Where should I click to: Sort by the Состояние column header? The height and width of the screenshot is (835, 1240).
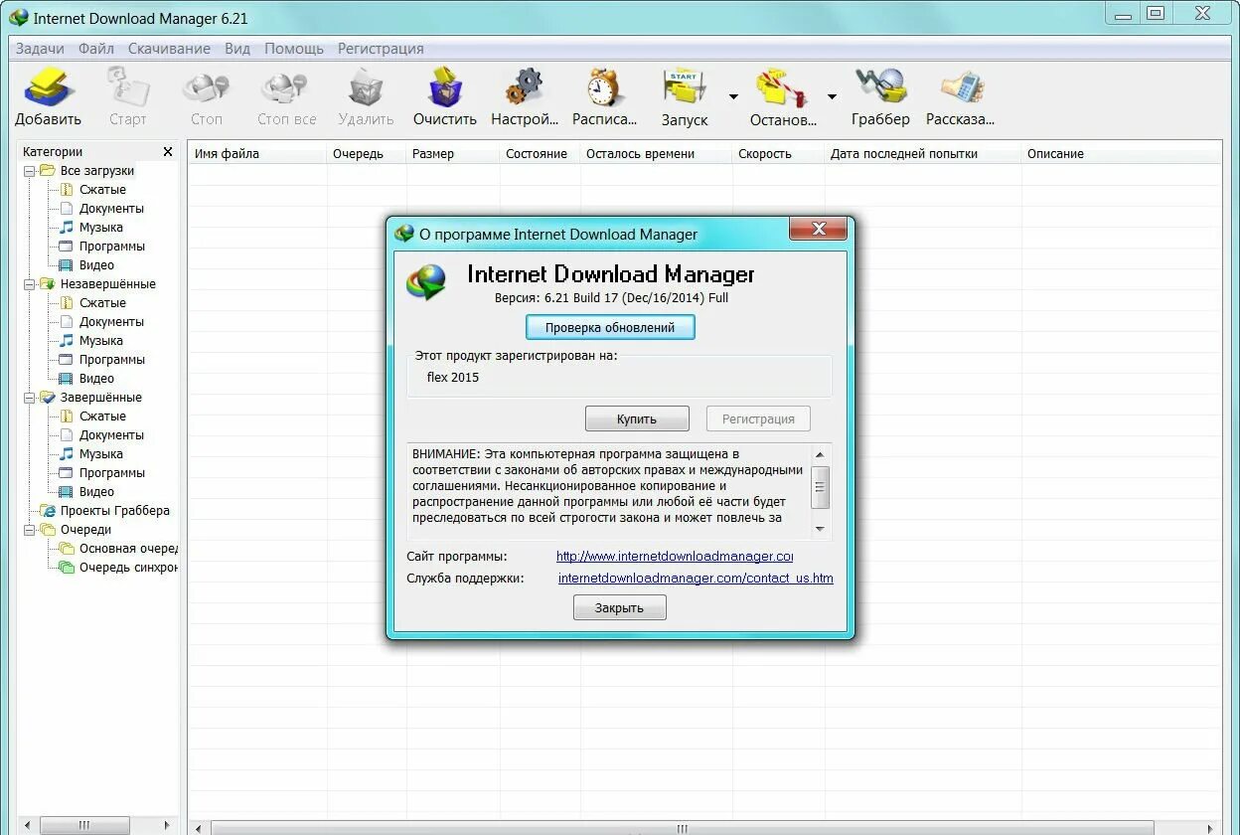coord(540,153)
